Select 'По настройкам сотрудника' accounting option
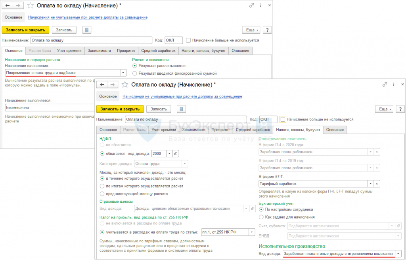Screen dimensions: 406x260 pyautogui.click(x=261, y=209)
